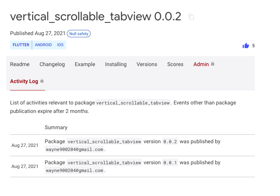This screenshot has height=196, width=280.
Task: Click the thumbs-up like icon
Action: 246,46
